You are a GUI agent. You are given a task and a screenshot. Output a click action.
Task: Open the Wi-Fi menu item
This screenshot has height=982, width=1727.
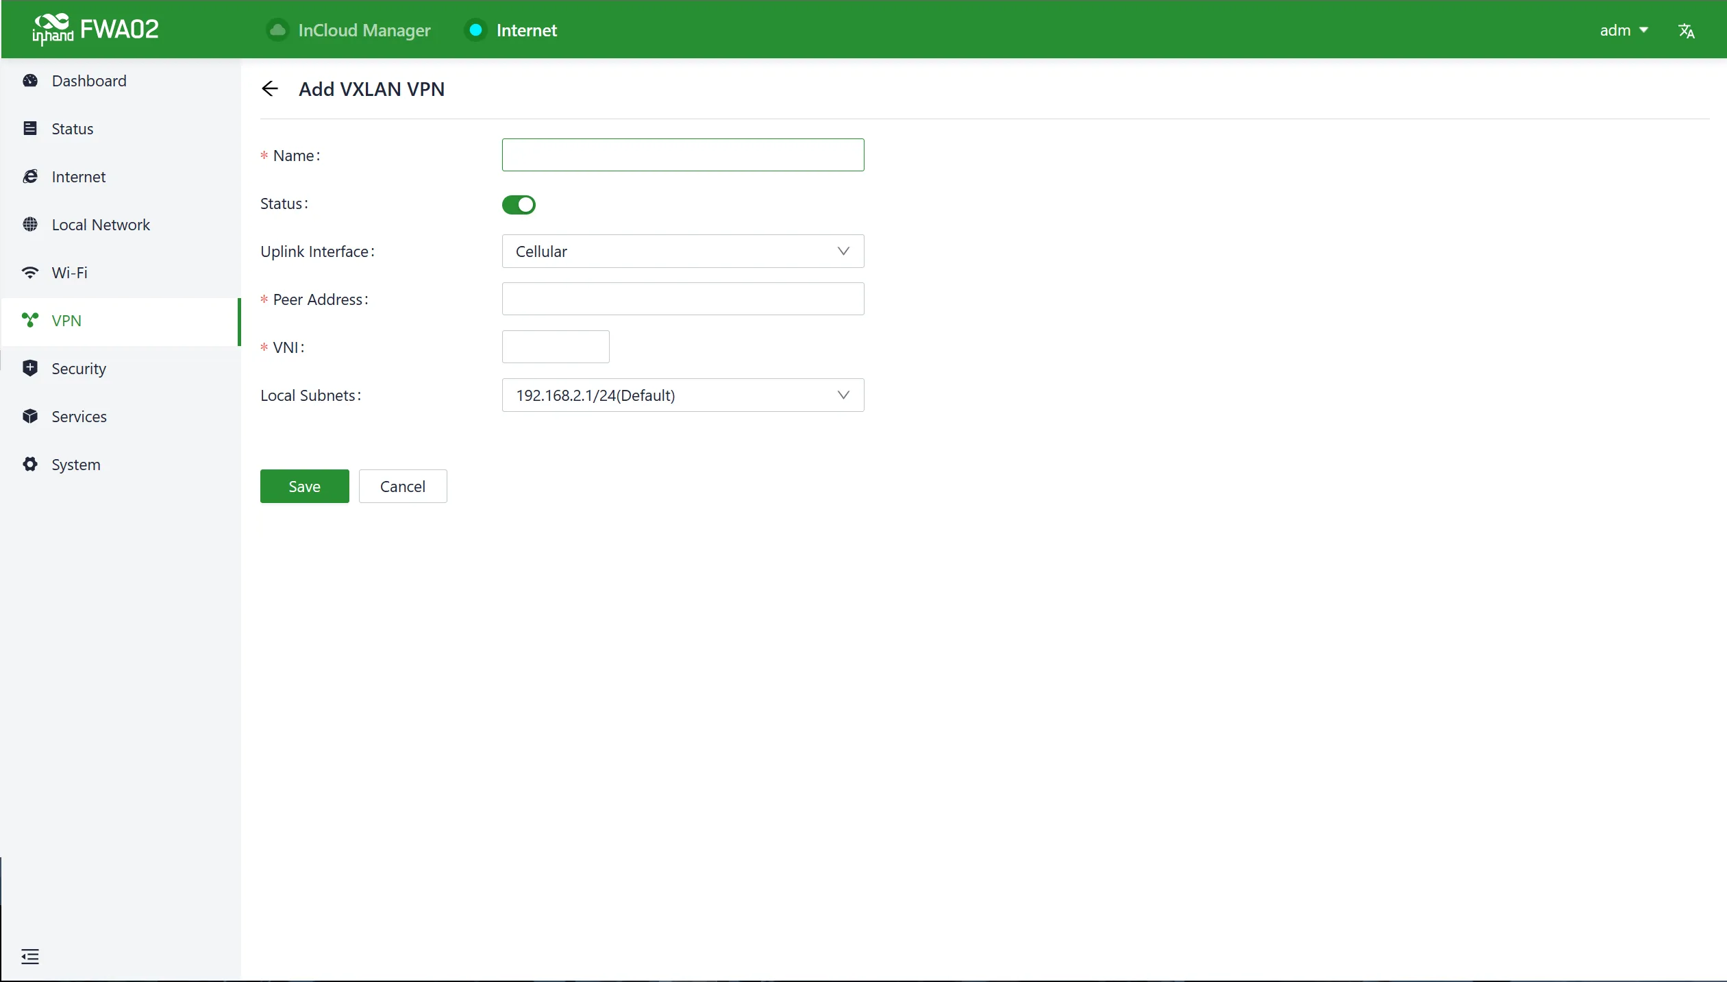point(121,273)
